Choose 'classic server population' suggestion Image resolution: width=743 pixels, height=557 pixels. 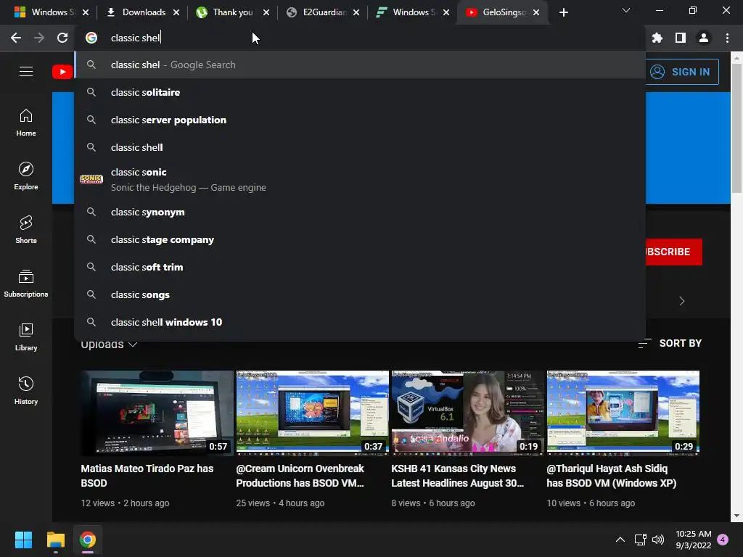pyautogui.click(x=360, y=120)
